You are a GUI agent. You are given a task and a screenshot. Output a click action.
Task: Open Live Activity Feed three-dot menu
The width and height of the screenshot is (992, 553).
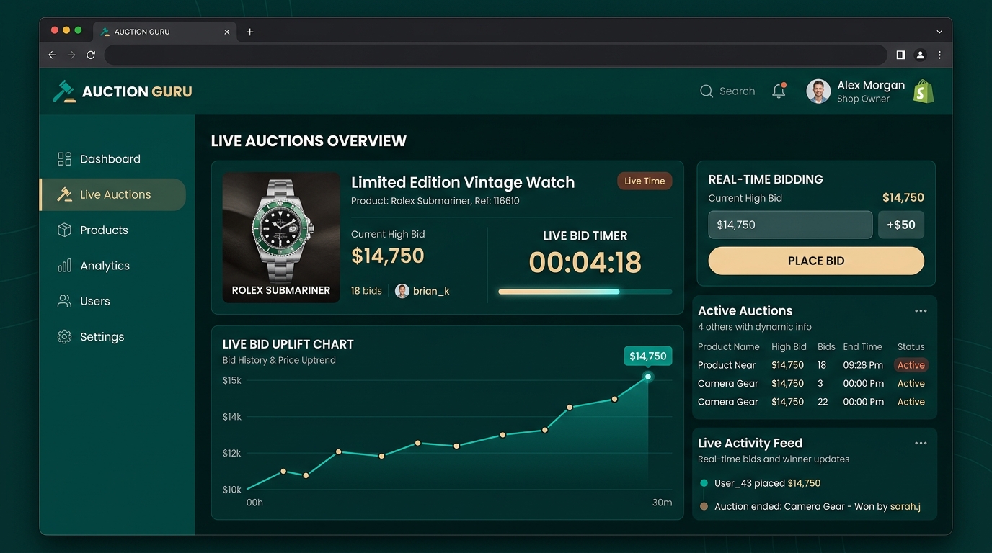click(x=921, y=444)
